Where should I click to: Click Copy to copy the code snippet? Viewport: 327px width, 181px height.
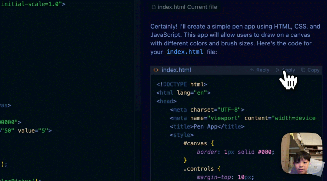[313, 70]
